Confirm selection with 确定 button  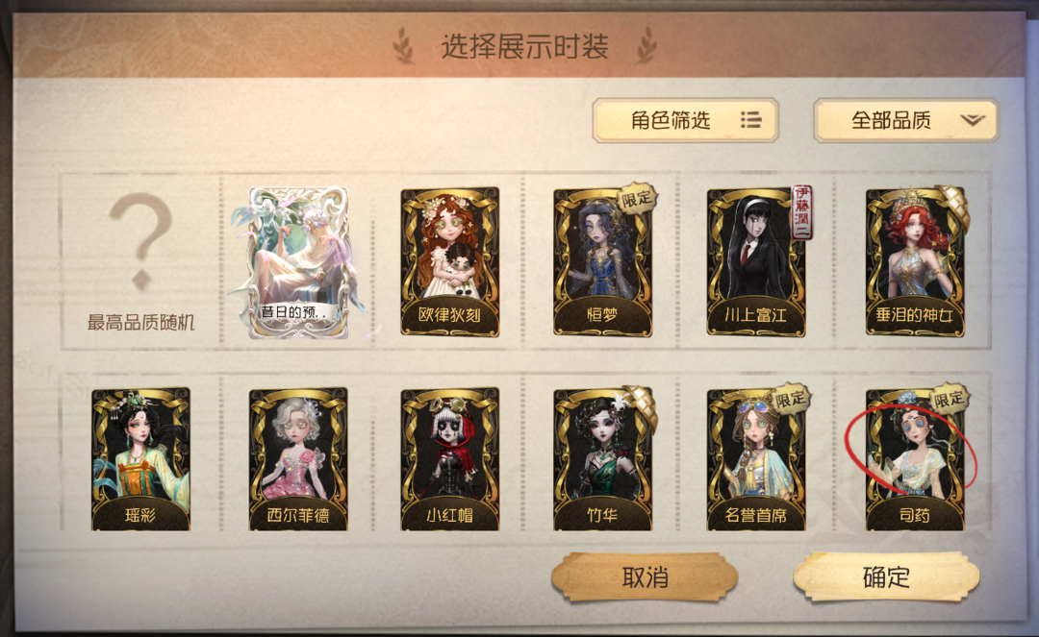pos(887,577)
